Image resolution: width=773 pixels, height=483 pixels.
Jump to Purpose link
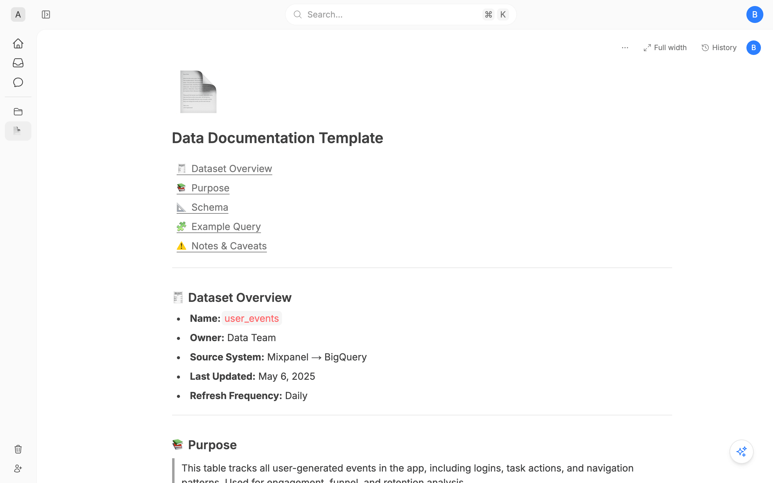coord(203,188)
